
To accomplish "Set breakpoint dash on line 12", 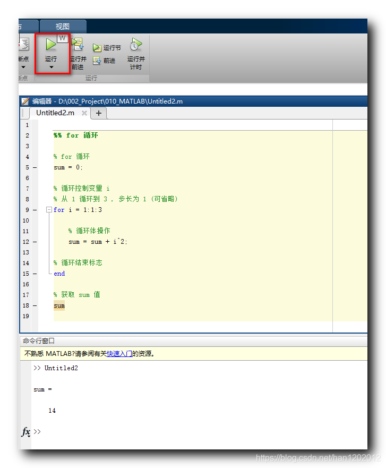I will (35, 242).
